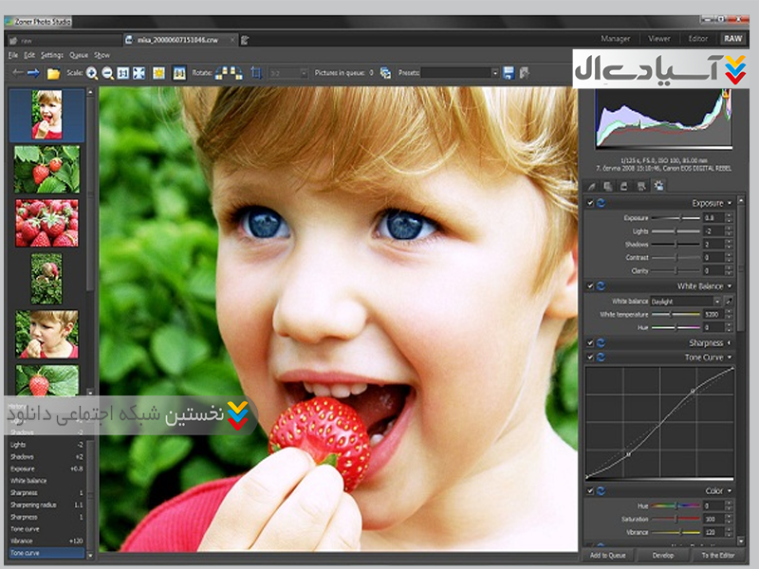
Task: Click the blue forward arrow icon
Action: pyautogui.click(x=34, y=73)
